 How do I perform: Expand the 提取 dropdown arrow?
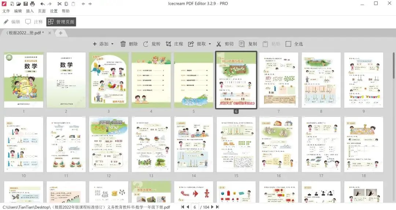pyautogui.click(x=210, y=44)
